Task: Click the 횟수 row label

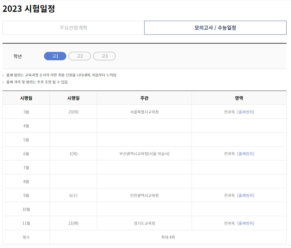Action: pos(26,237)
